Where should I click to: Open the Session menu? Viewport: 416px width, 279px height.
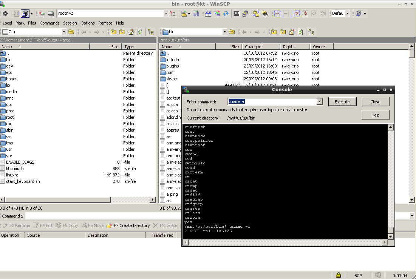(x=70, y=23)
